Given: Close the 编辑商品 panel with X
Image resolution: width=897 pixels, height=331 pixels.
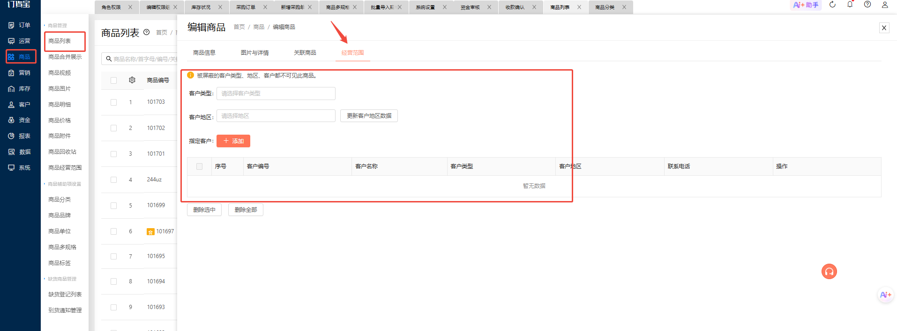Looking at the screenshot, I should click(884, 28).
